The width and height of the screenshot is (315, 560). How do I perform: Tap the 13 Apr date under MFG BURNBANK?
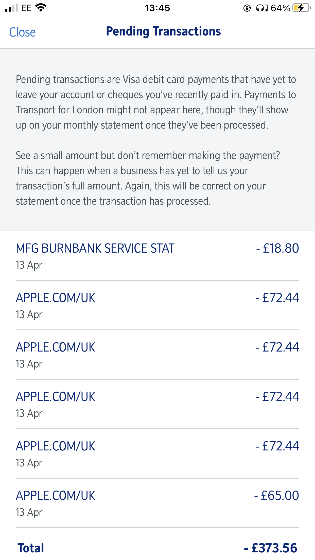point(29,265)
